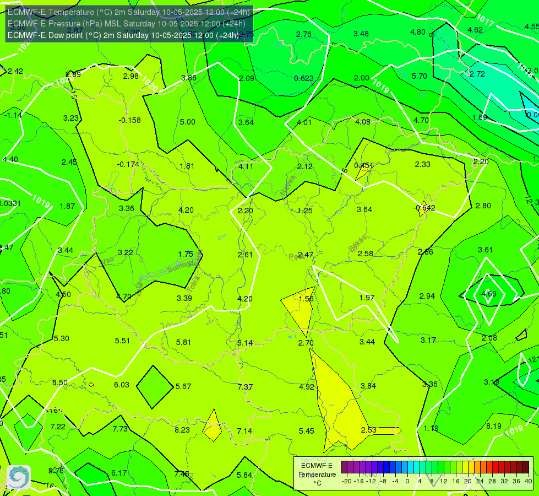Click the dew point value 7.37
Screen dimensions: 539x496
[245, 387]
